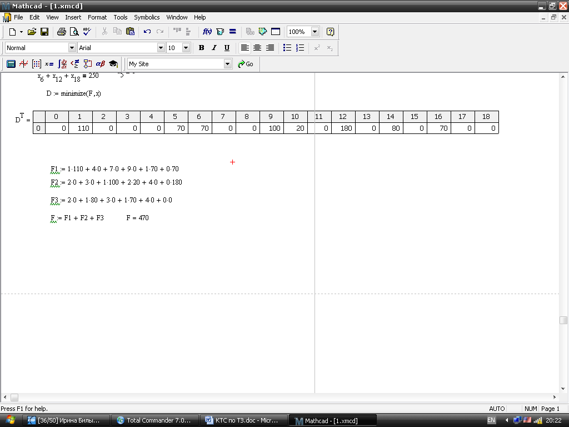The image size is (569, 427).
Task: Open the Insert menu
Action: tap(73, 17)
